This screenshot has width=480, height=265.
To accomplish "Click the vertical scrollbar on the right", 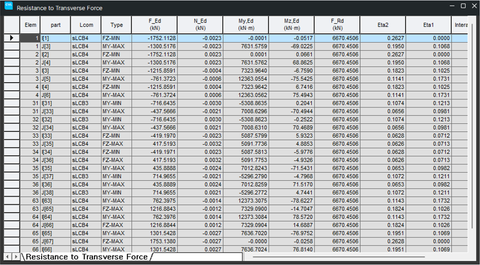I will (473, 126).
